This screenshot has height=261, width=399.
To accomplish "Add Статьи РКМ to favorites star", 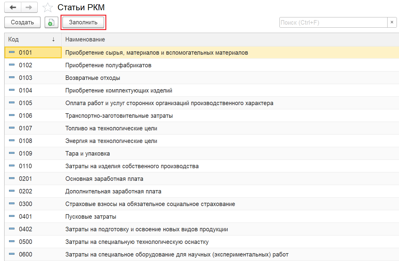I will click(48, 8).
